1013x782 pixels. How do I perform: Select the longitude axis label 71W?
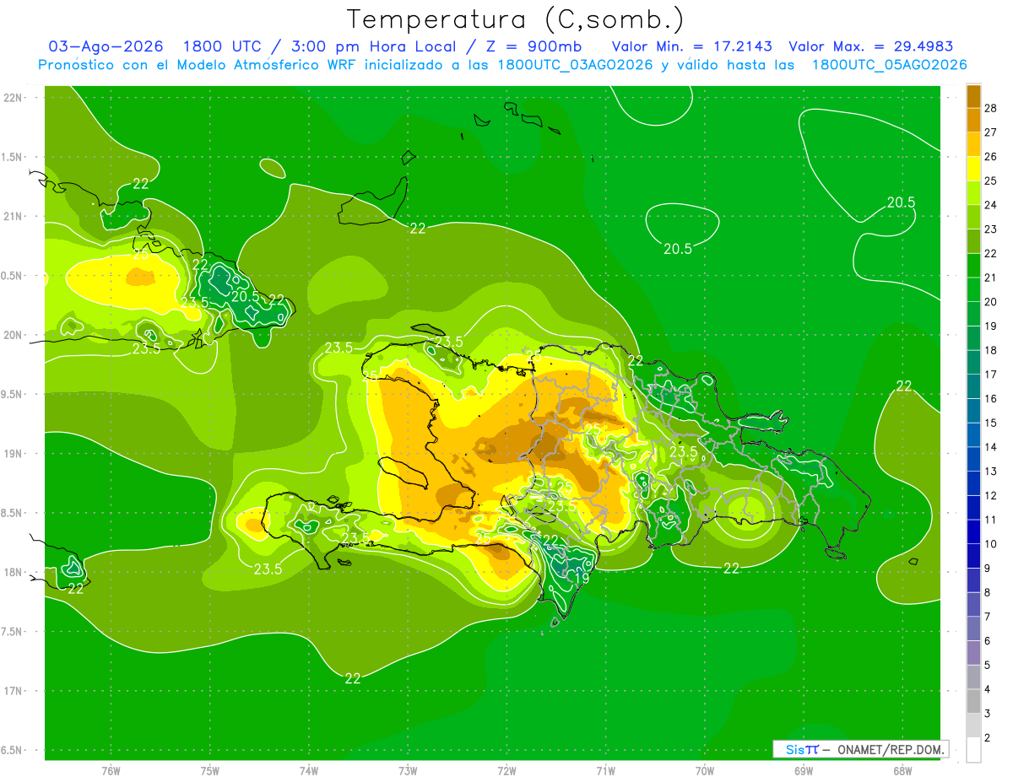point(605,769)
